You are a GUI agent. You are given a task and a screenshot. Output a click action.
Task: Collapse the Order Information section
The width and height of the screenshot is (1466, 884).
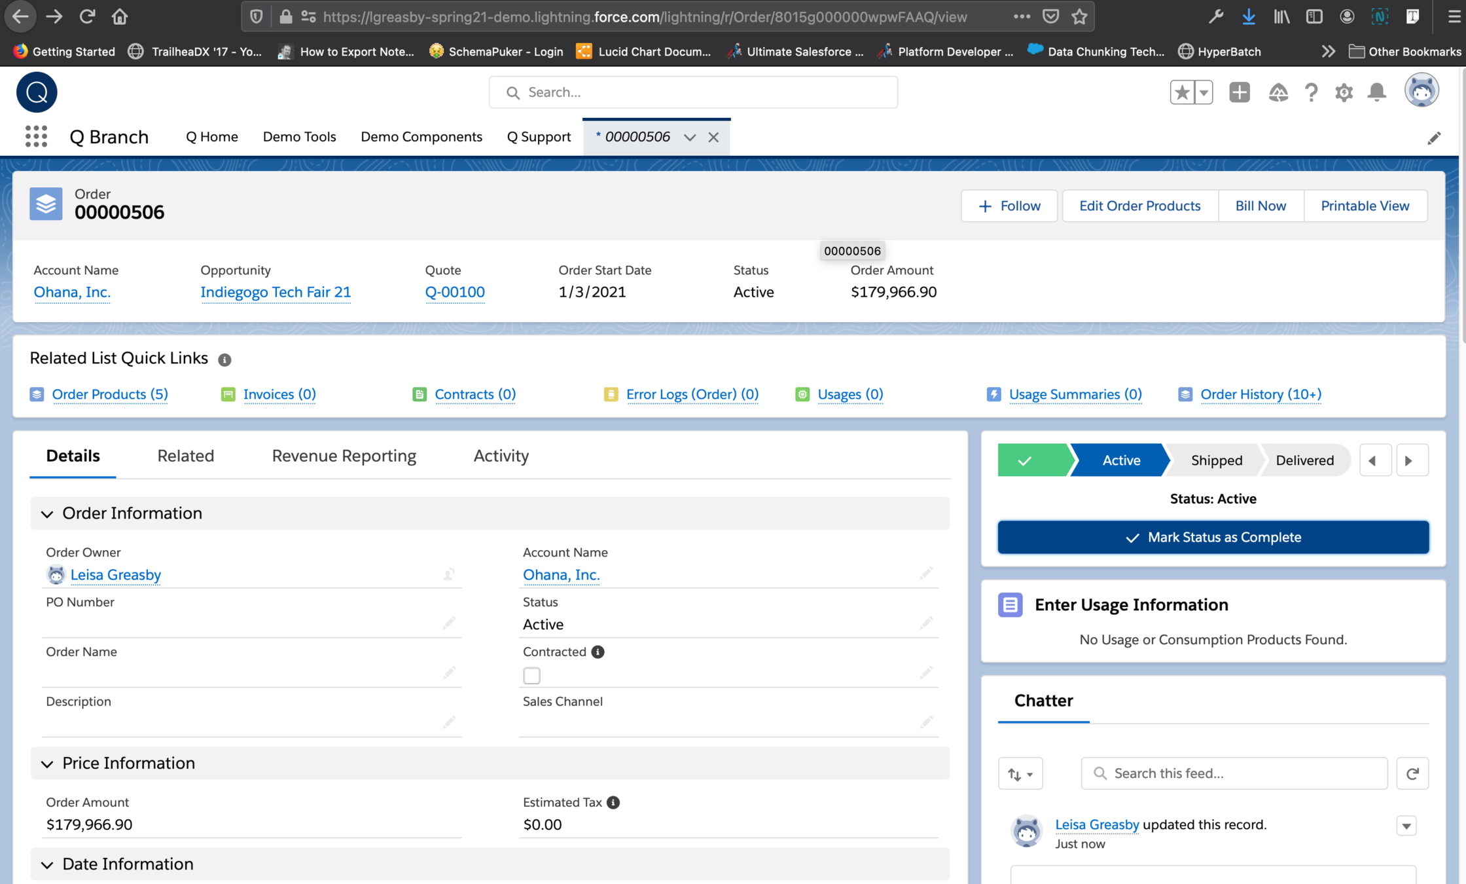47,513
